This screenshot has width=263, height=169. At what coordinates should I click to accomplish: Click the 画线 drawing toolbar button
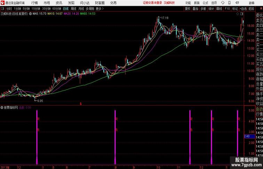coord(219,9)
